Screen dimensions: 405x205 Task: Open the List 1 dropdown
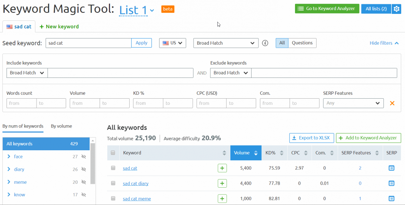(137, 10)
